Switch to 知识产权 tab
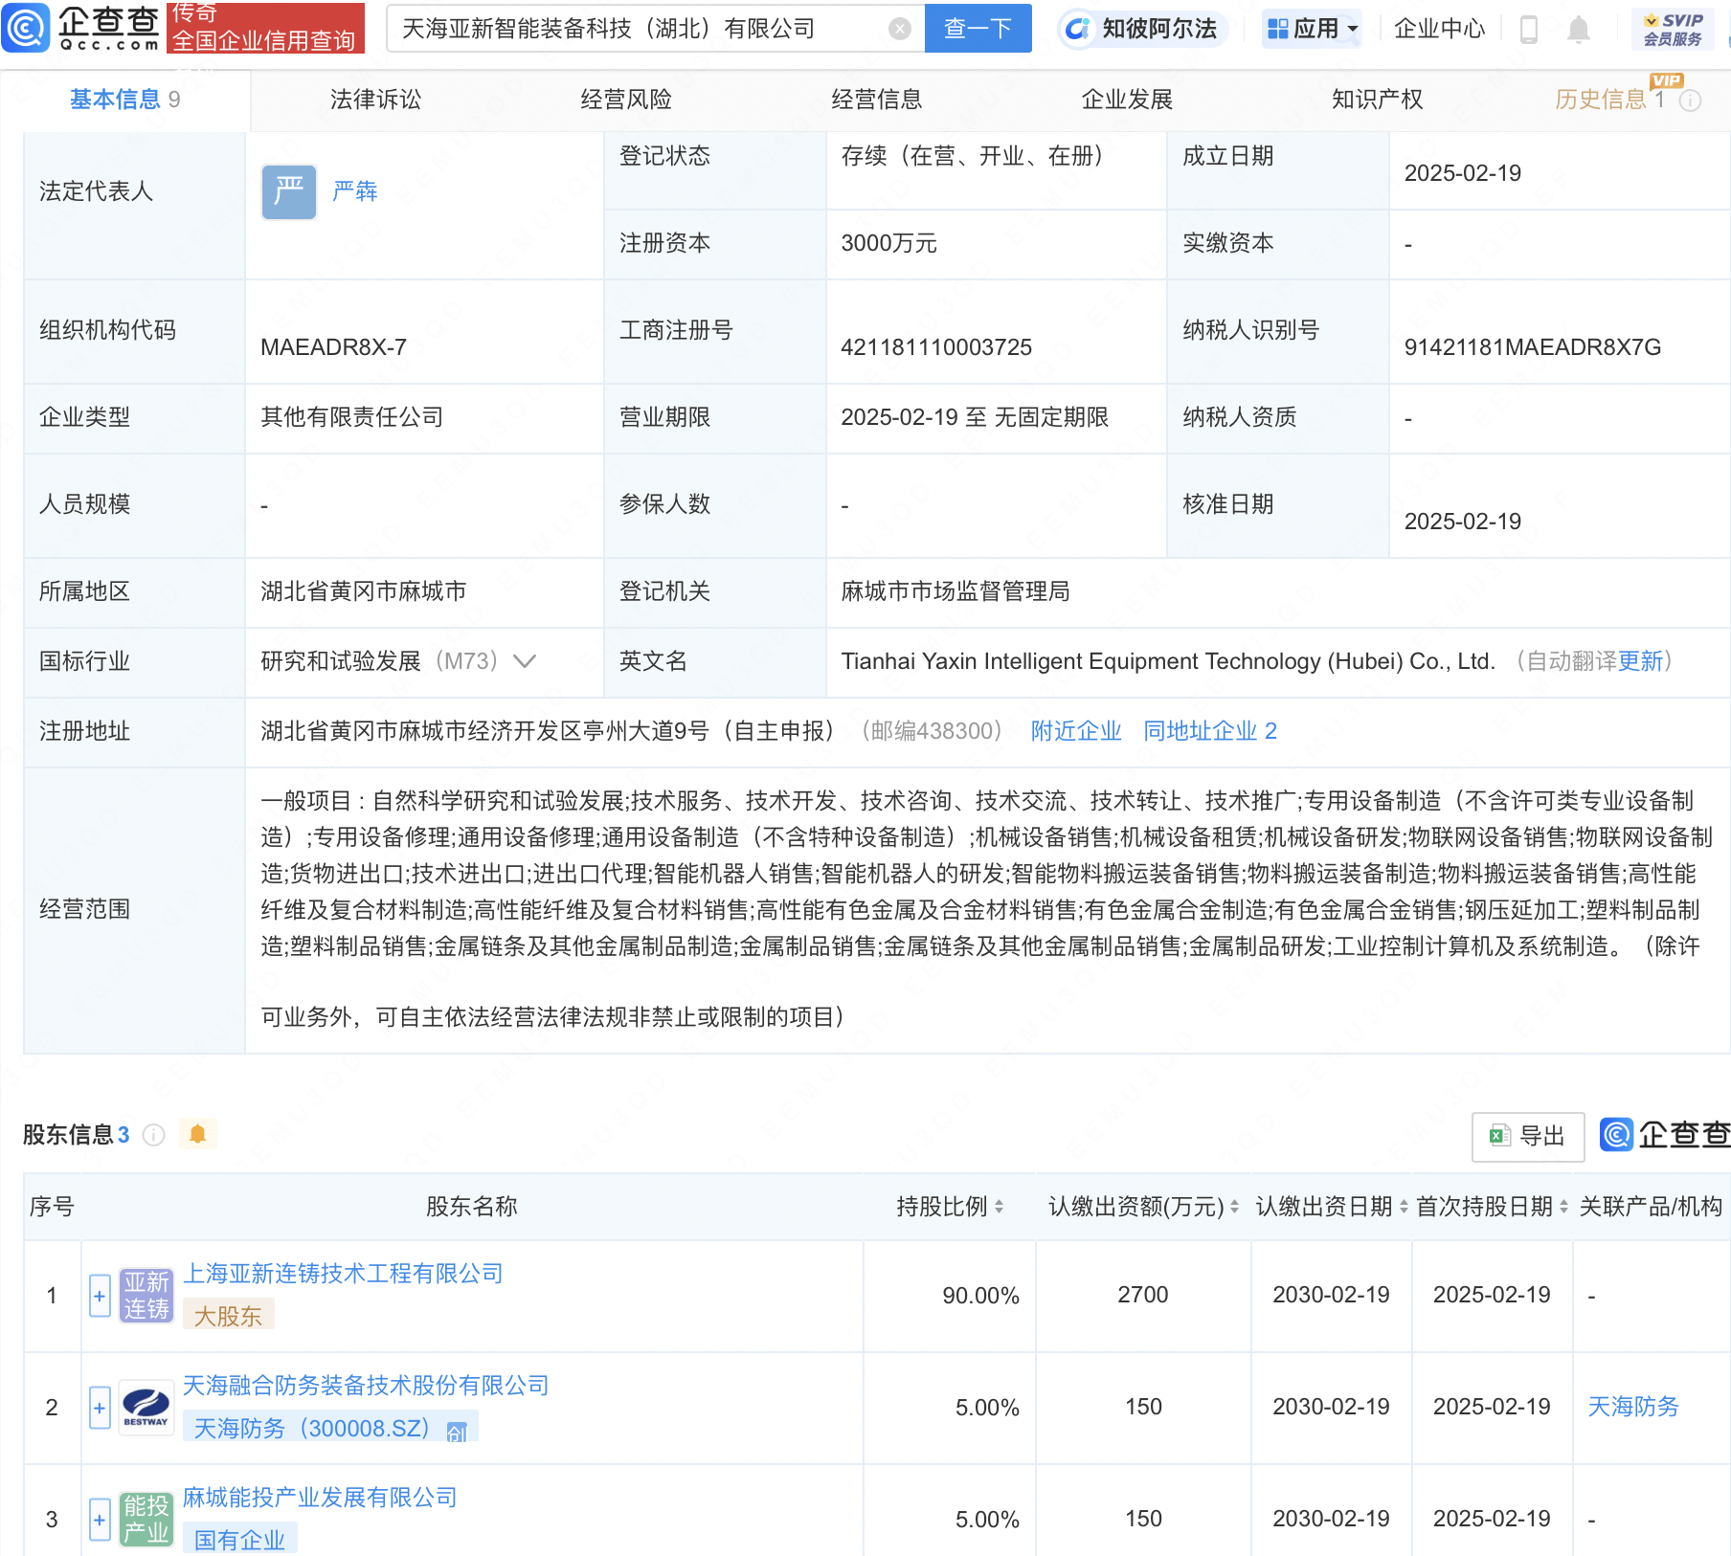Screen dimensions: 1731x1556 pos(1376,100)
